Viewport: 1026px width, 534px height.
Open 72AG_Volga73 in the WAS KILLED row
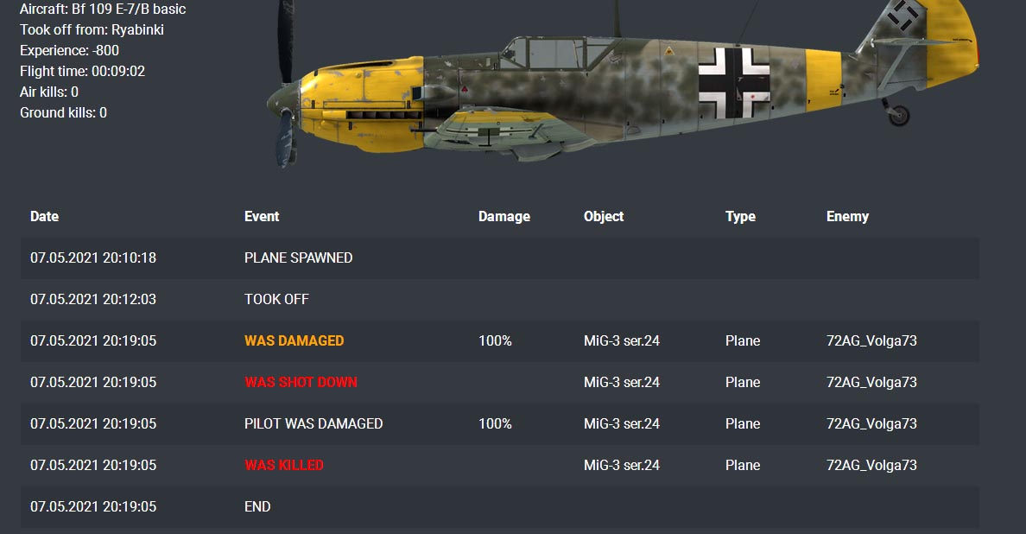coord(871,465)
